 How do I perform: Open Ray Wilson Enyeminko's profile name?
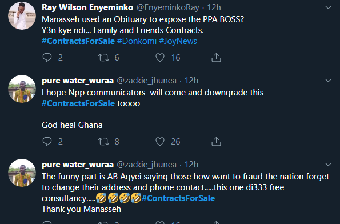pyautogui.click(x=87, y=7)
